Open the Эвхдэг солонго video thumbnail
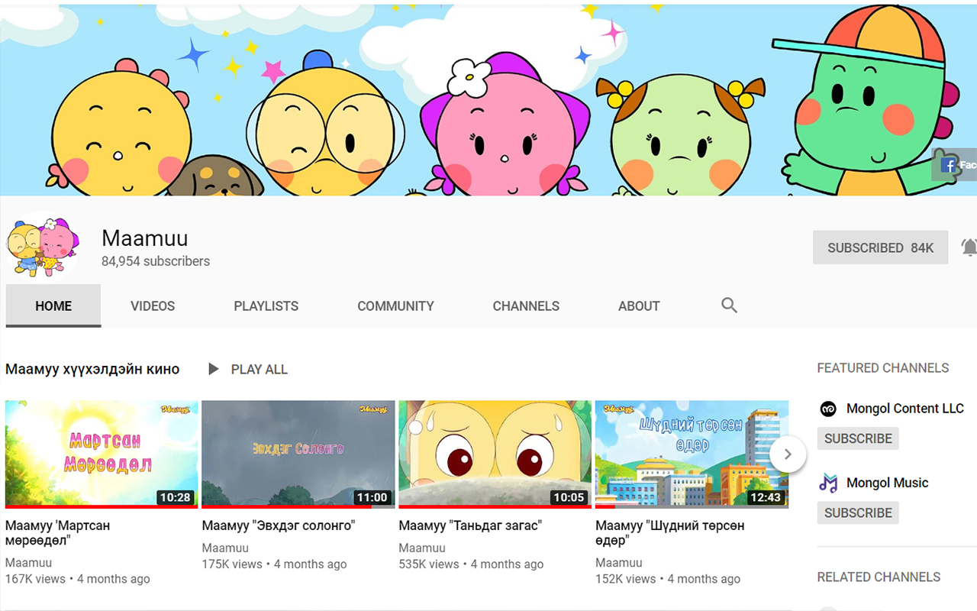977x611 pixels. [298, 454]
